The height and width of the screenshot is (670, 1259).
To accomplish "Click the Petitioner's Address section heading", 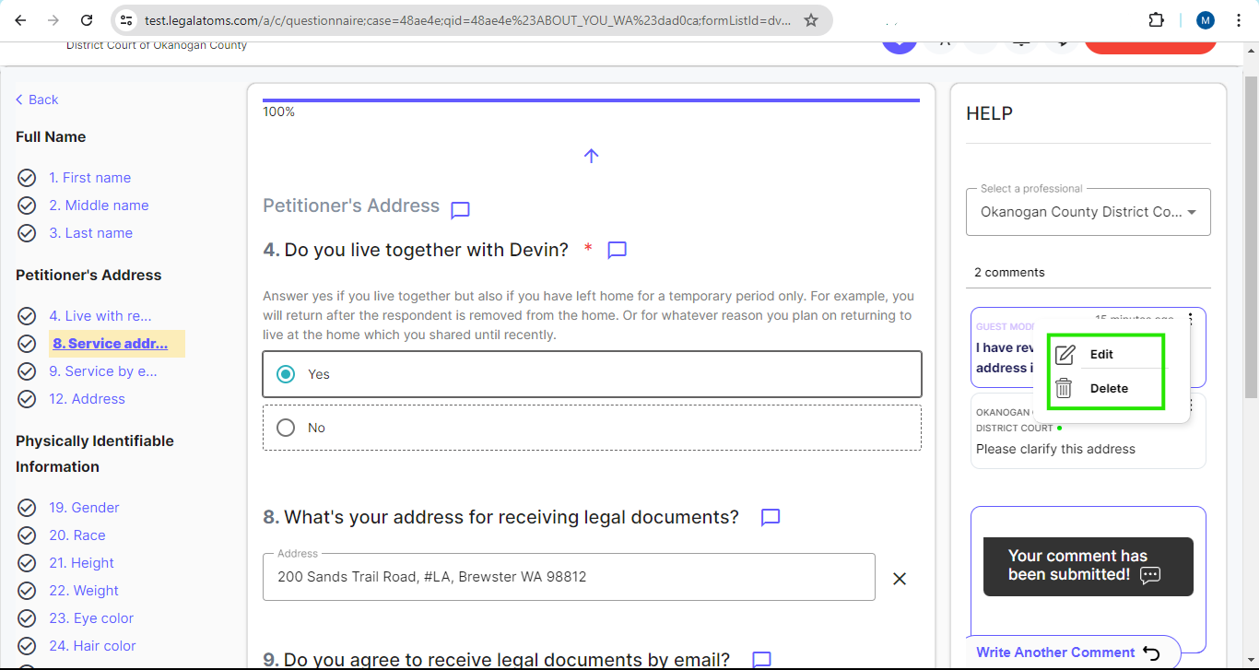I will point(351,206).
